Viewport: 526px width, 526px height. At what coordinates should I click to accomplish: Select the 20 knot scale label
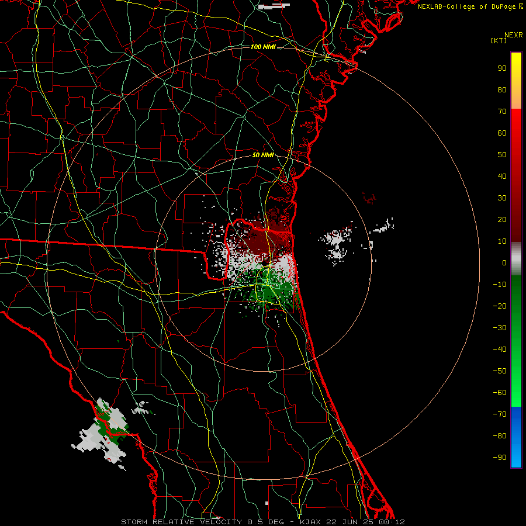point(502,219)
